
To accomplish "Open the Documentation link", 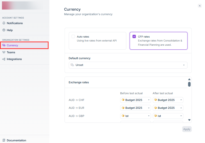I will point(16,140).
